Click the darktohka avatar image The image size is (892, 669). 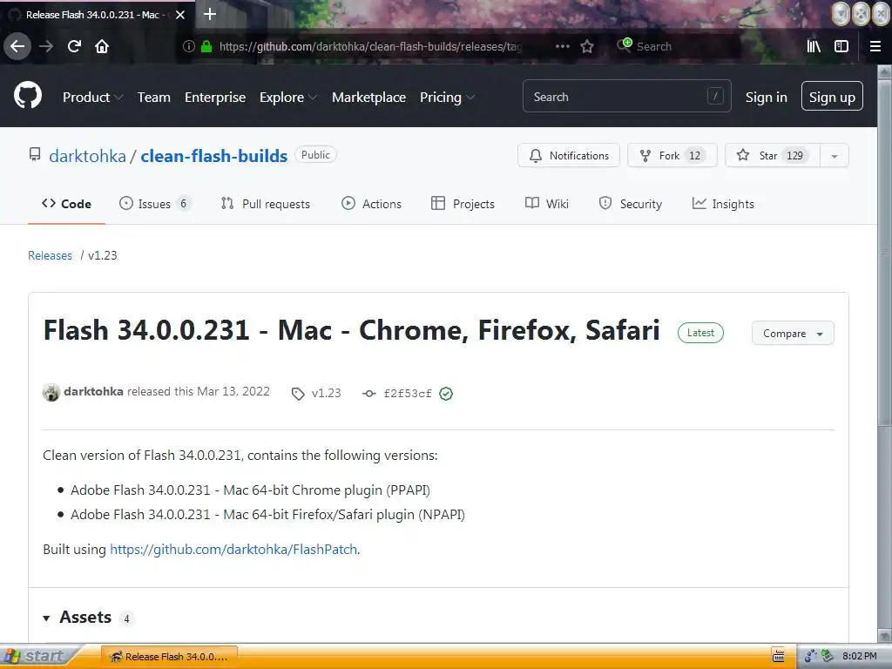[51, 393]
